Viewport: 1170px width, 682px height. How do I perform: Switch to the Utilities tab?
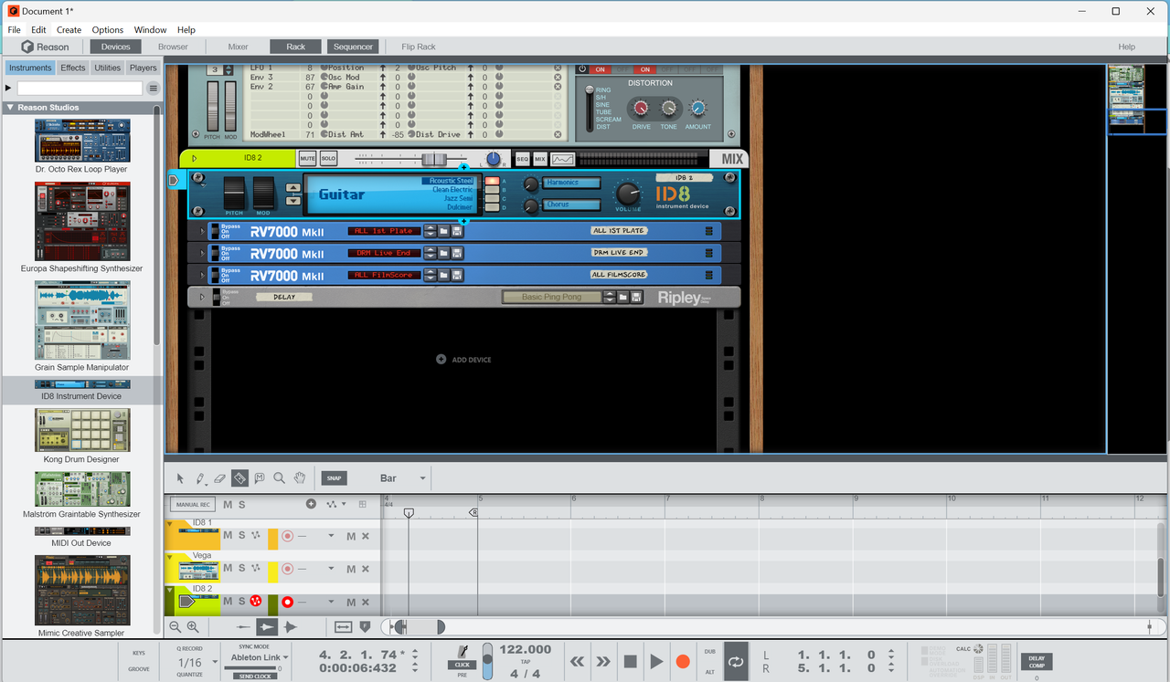pyautogui.click(x=107, y=68)
